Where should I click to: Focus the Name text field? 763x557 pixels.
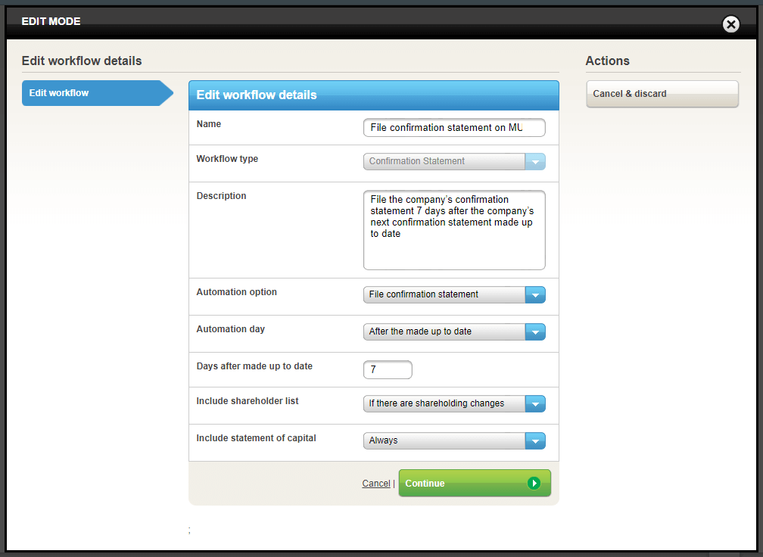tap(453, 128)
